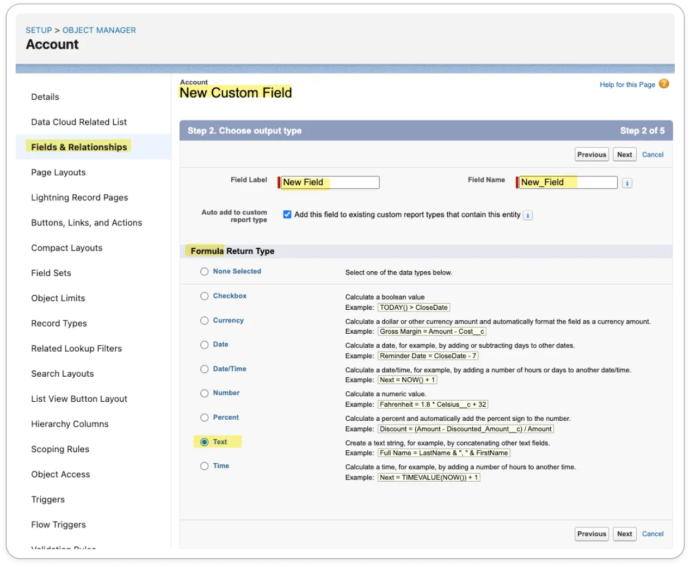Select the None Selected radio button

click(204, 272)
